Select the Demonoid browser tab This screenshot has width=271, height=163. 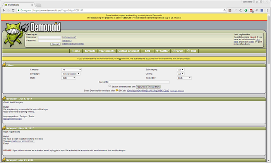tap(19, 5)
